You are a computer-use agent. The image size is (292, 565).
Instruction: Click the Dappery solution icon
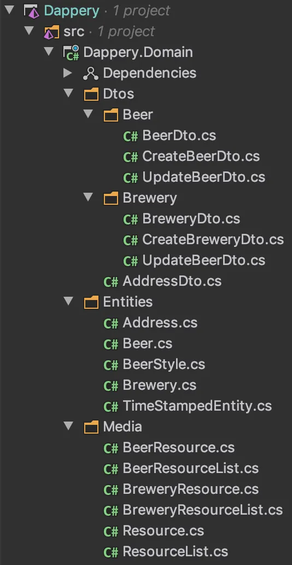(31, 11)
